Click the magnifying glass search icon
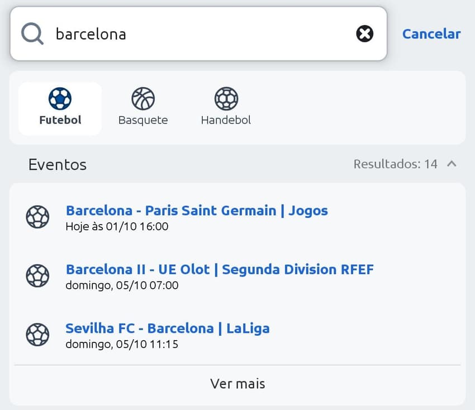The image size is (475, 410). (x=32, y=34)
